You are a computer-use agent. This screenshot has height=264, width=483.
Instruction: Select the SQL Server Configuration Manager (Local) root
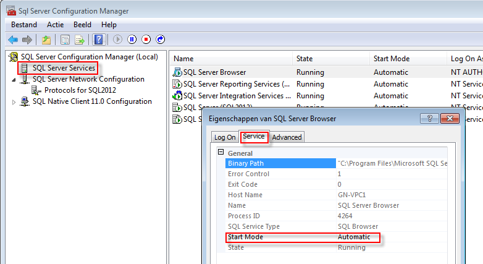(x=90, y=57)
